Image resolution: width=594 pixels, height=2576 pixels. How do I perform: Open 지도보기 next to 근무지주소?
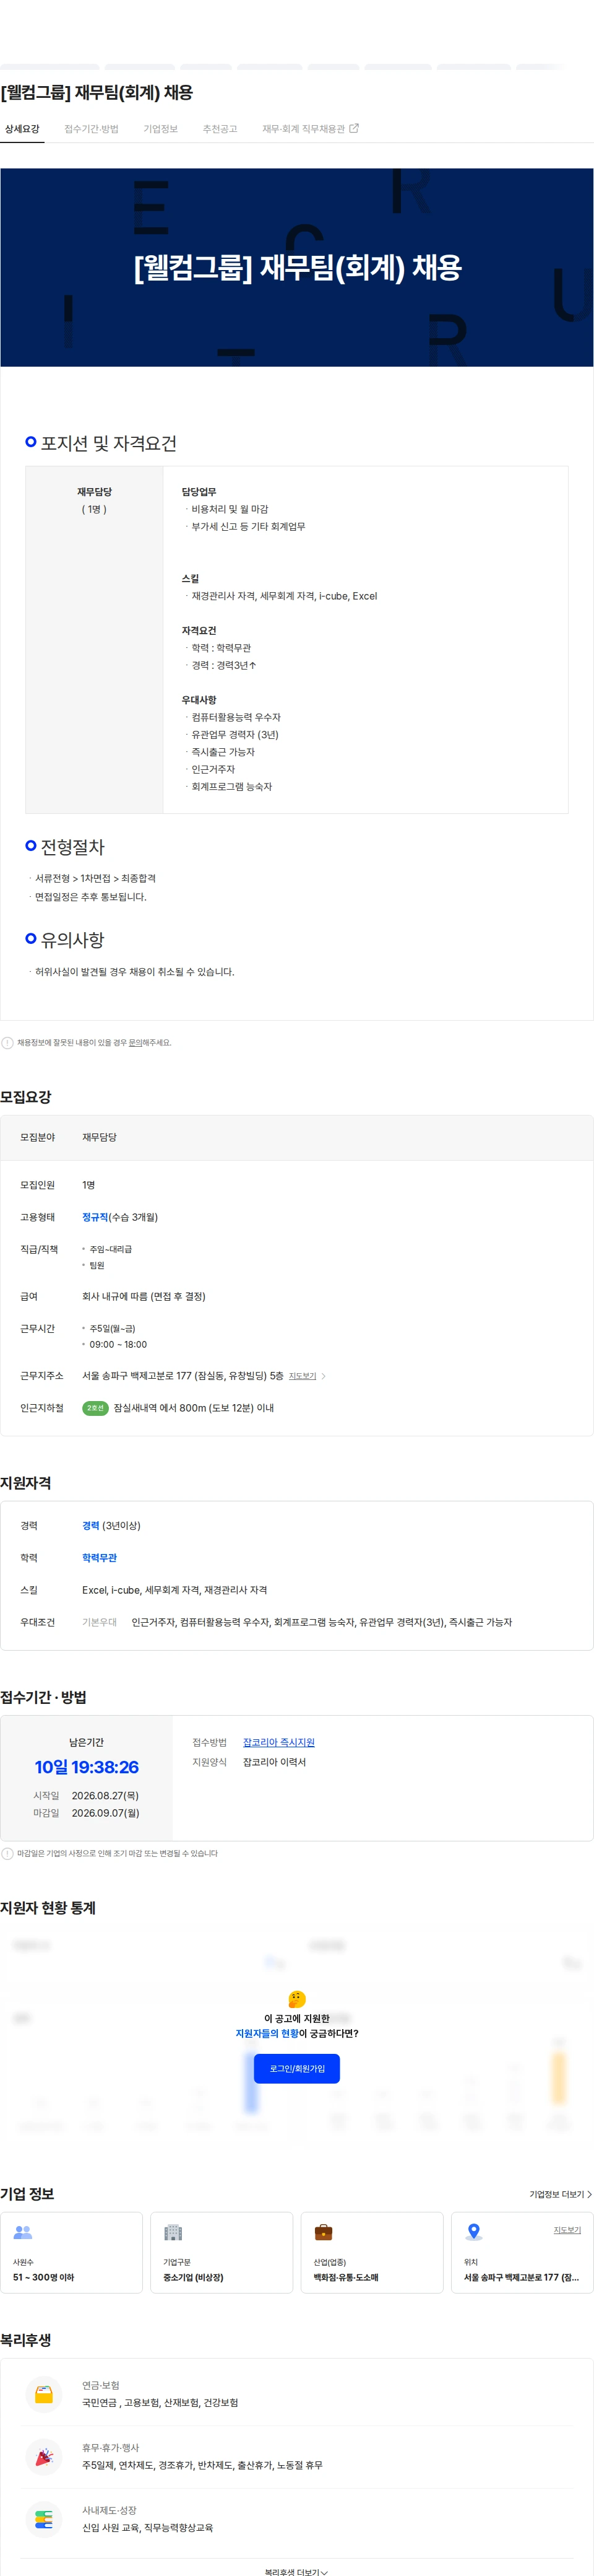point(303,1376)
